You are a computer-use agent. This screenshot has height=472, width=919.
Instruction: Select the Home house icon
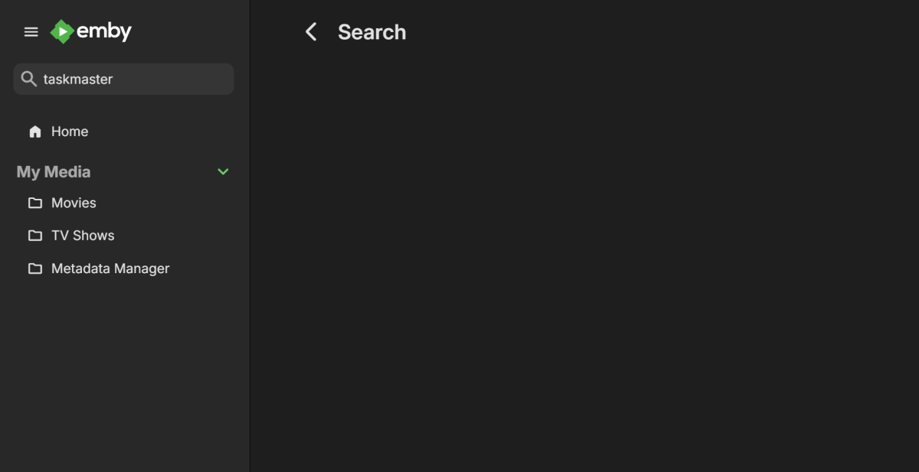tap(34, 131)
